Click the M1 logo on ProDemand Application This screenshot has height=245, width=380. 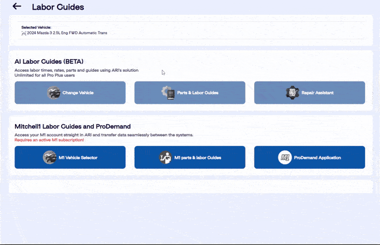[285, 157]
